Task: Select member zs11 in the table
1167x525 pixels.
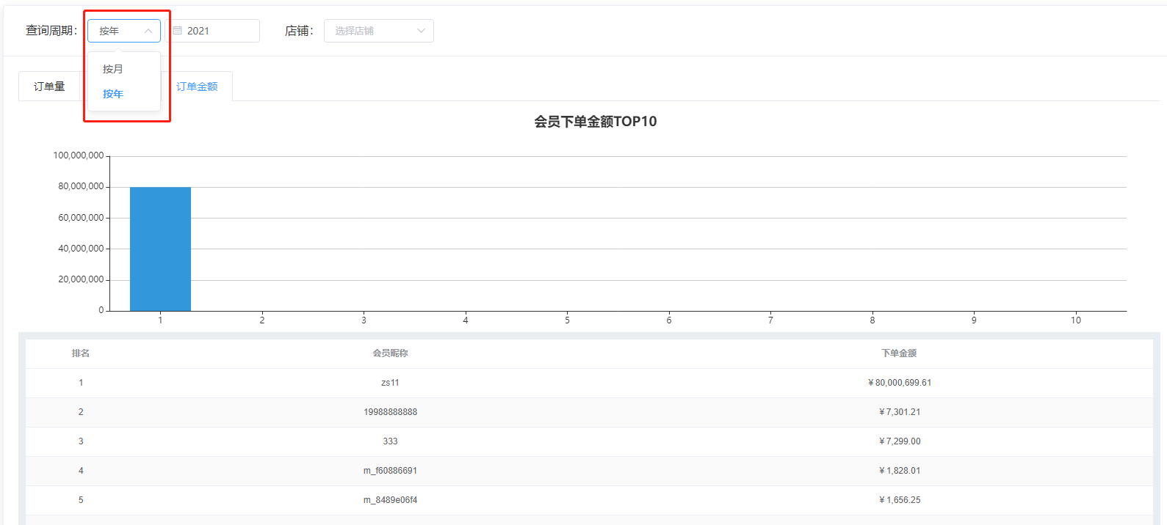Action: (390, 383)
